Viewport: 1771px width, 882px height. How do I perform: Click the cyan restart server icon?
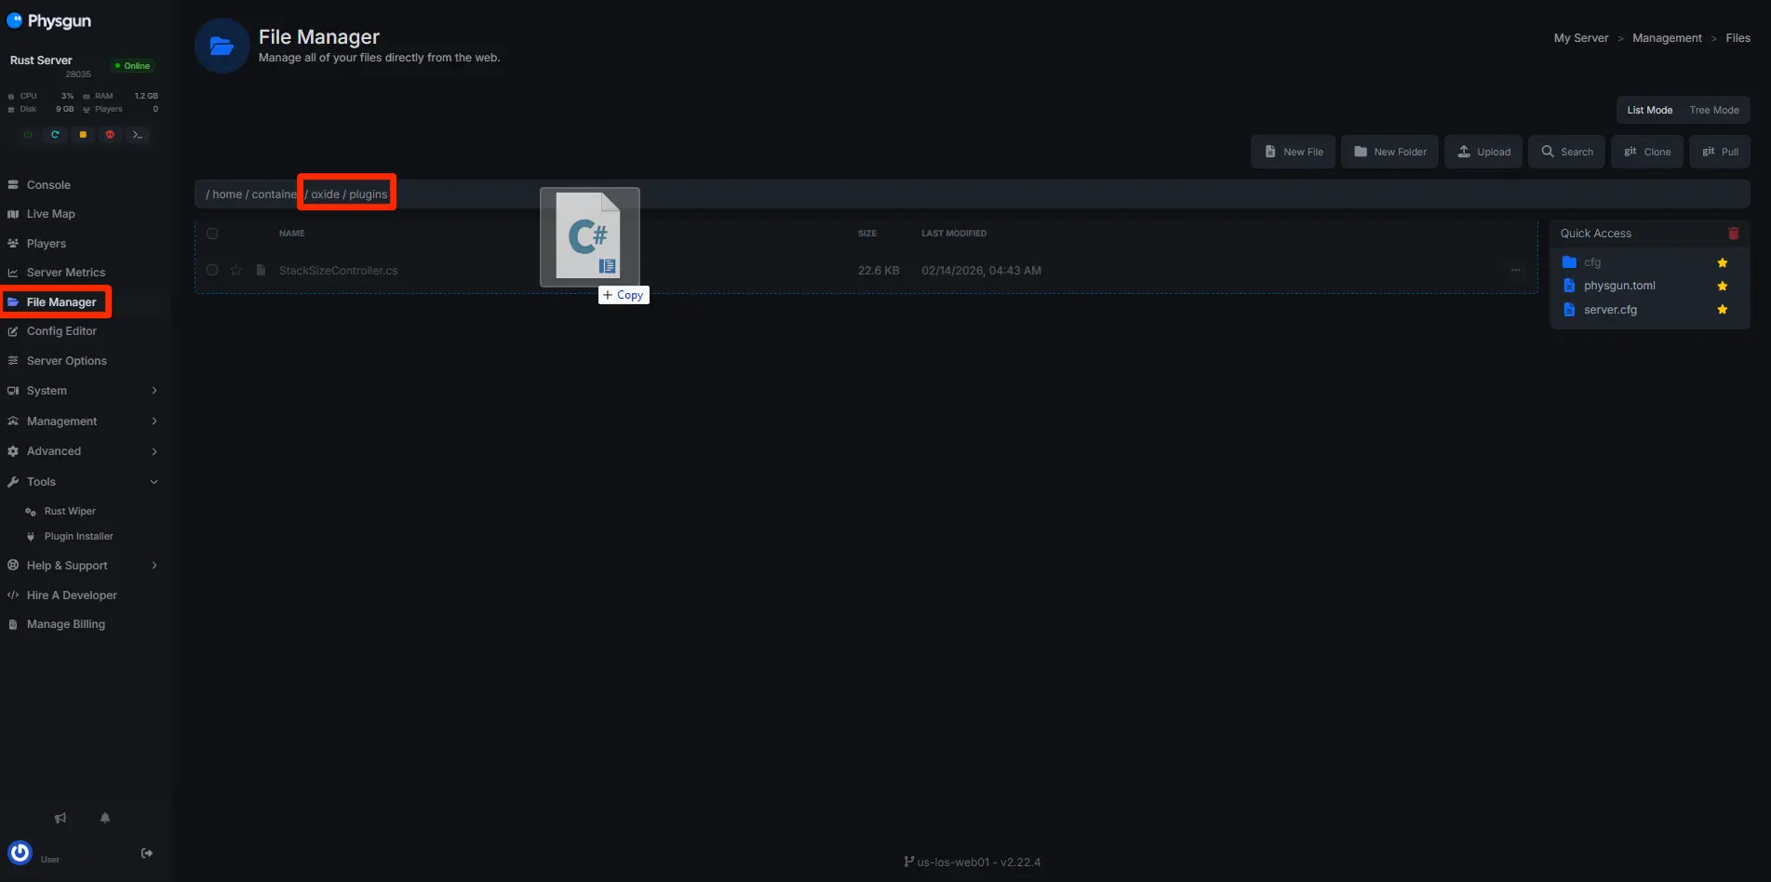coord(55,135)
